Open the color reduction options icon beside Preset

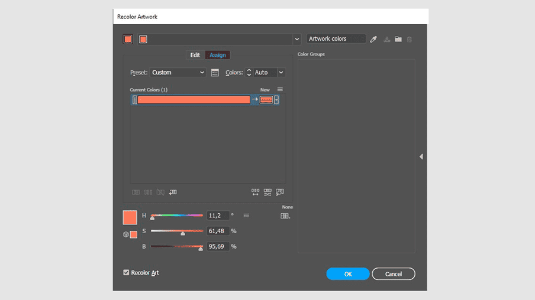pyautogui.click(x=215, y=73)
